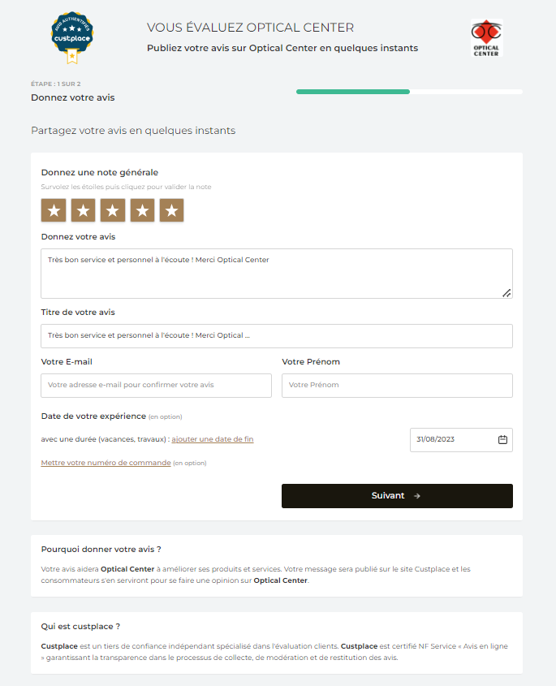Click 'Mettre votre numéro de commande' link

[106, 463]
